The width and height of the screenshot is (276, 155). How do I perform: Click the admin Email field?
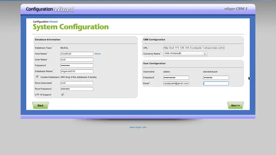176,83
